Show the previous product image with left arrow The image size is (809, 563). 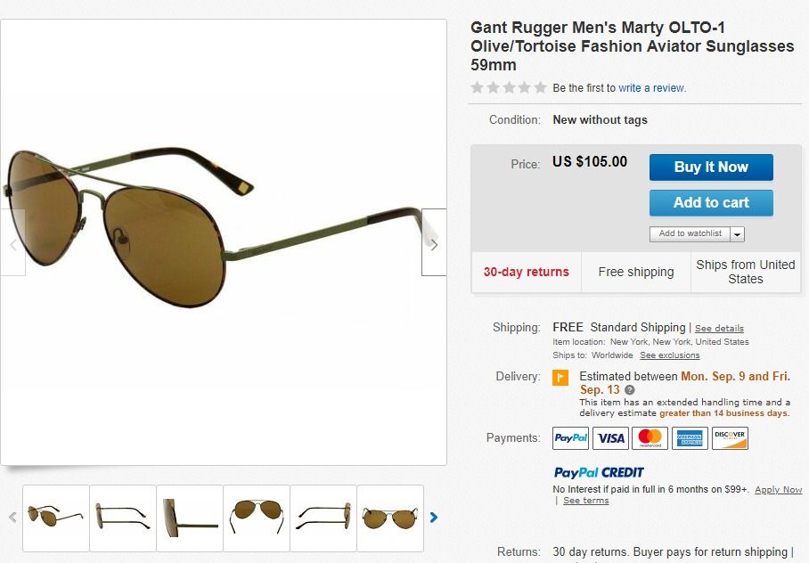click(x=12, y=242)
